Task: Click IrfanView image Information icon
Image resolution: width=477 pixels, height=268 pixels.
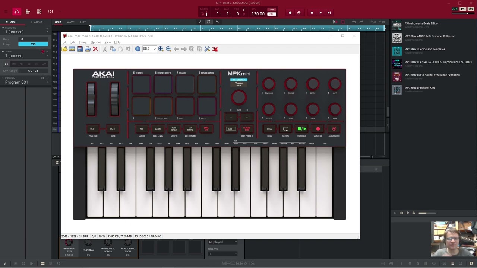Action: 138,49
